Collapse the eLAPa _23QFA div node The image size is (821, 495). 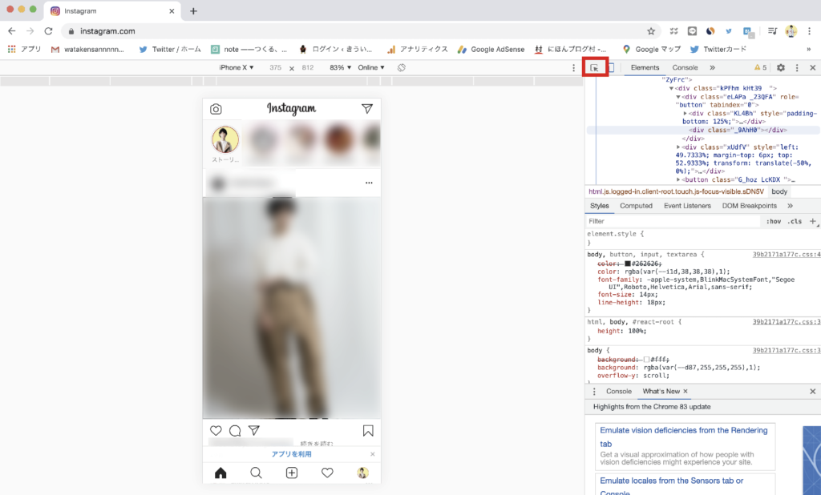point(678,97)
